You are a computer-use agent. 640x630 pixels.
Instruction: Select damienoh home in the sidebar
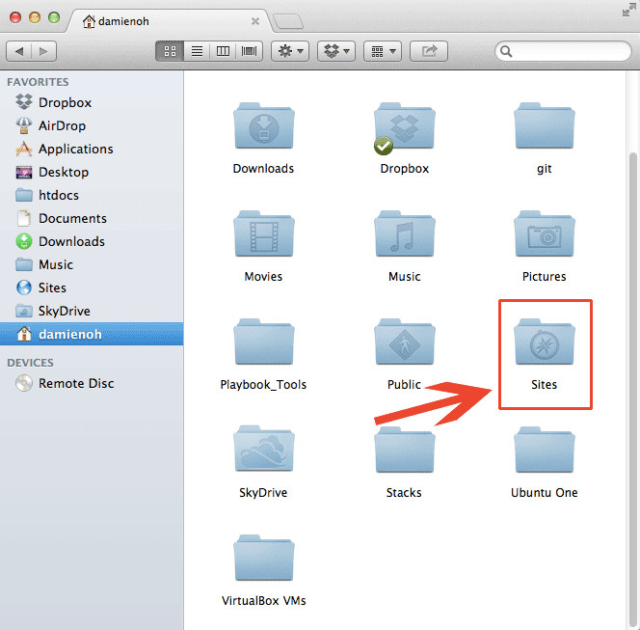pyautogui.click(x=92, y=334)
